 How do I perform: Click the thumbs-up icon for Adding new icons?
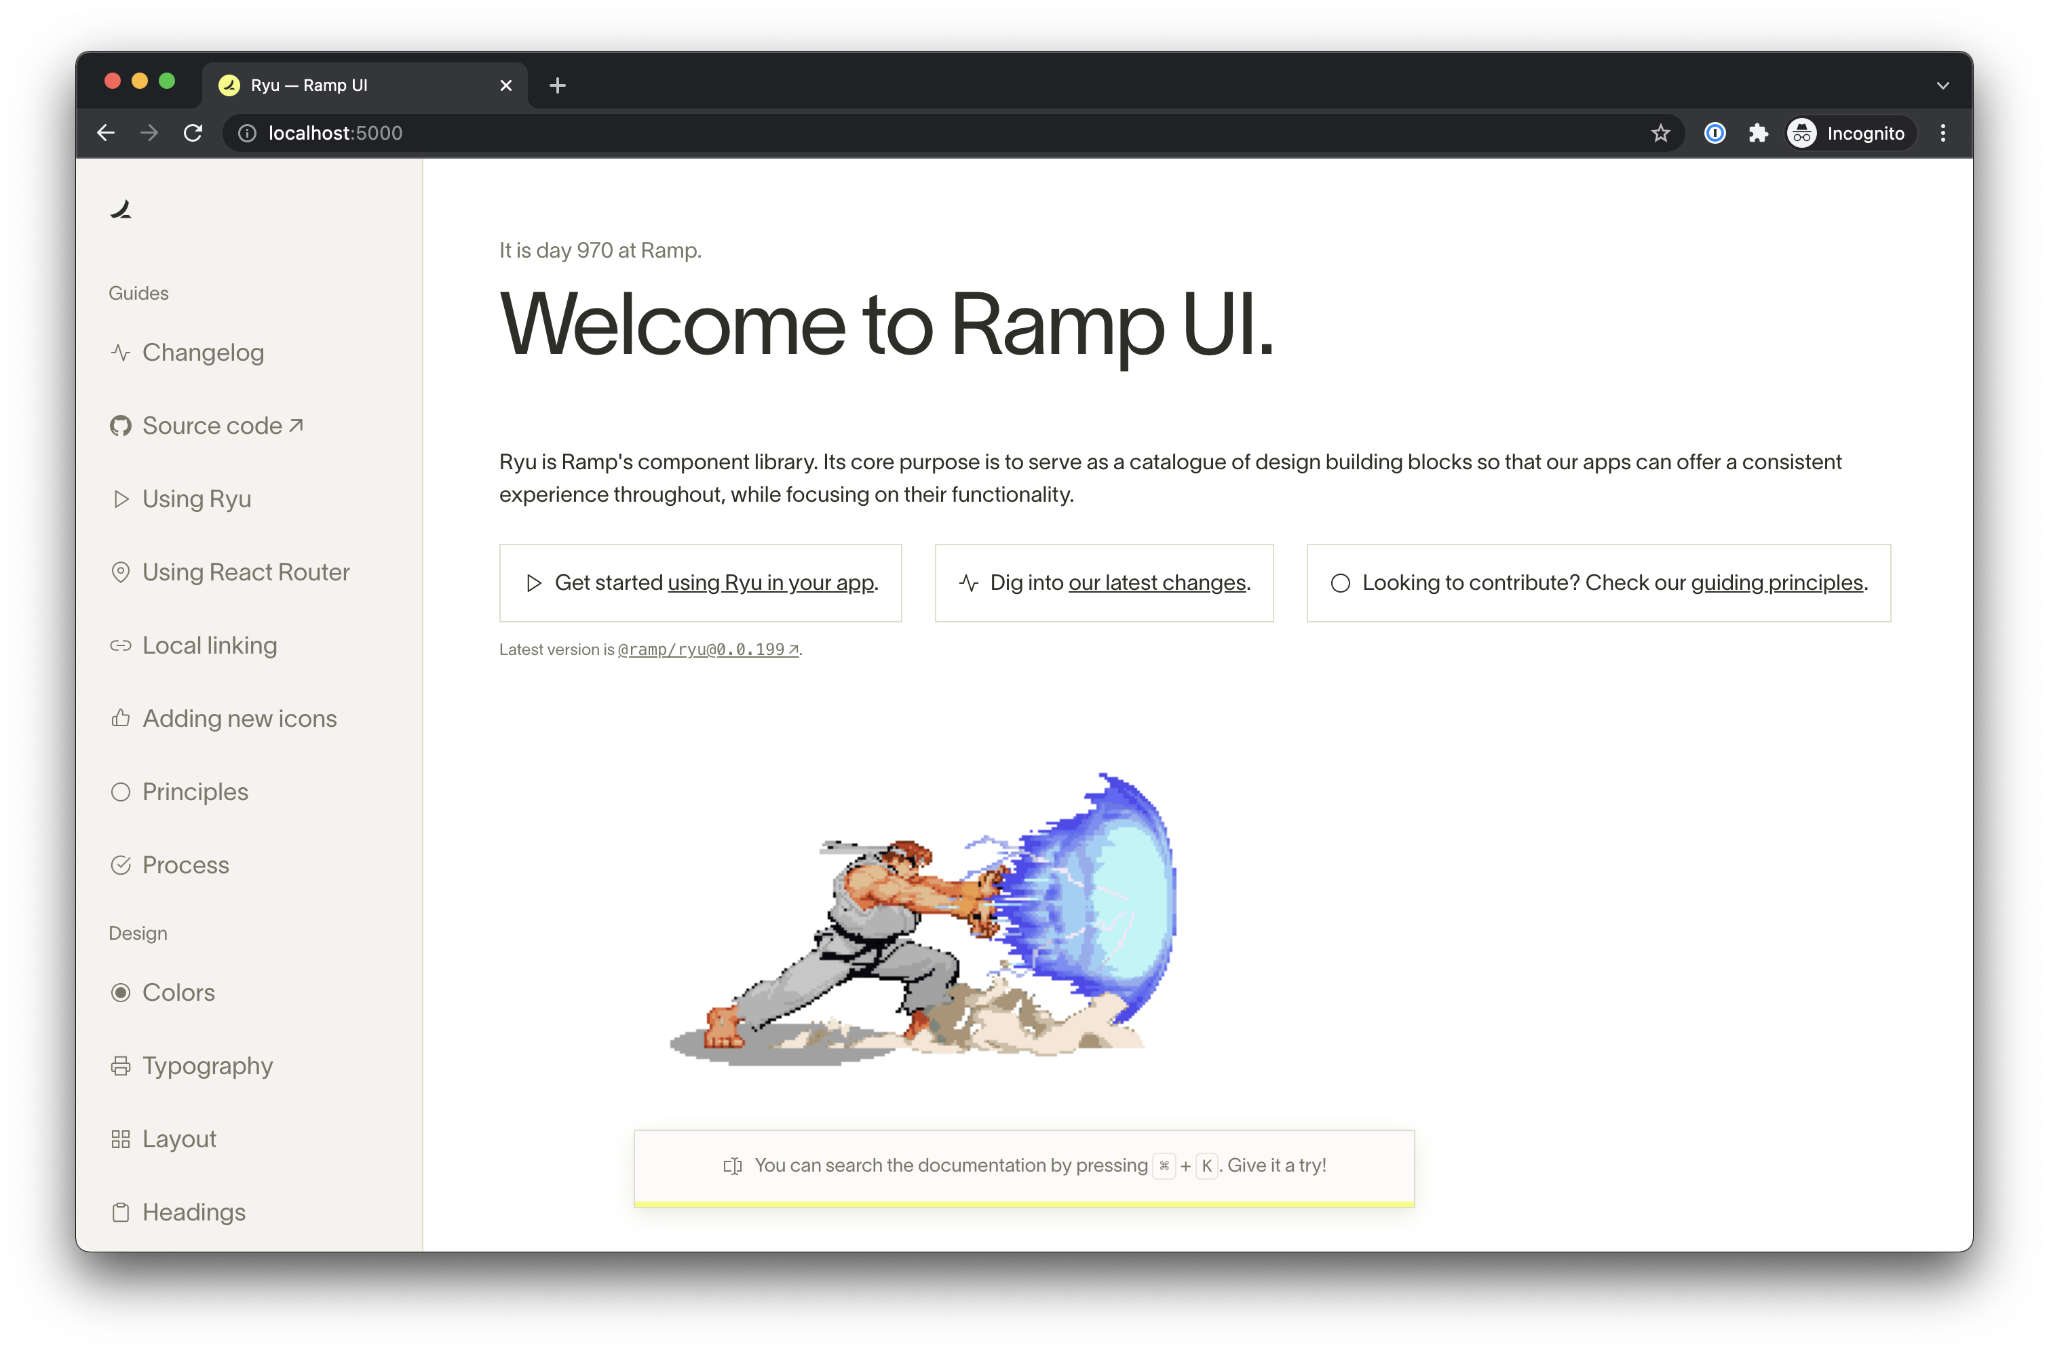click(x=121, y=718)
